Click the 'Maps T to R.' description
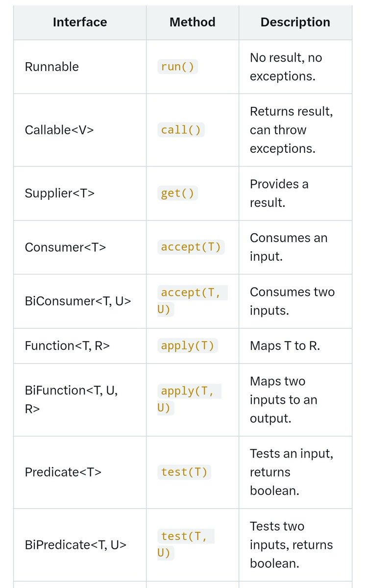Screen dimensions: 365x588 coord(285,345)
